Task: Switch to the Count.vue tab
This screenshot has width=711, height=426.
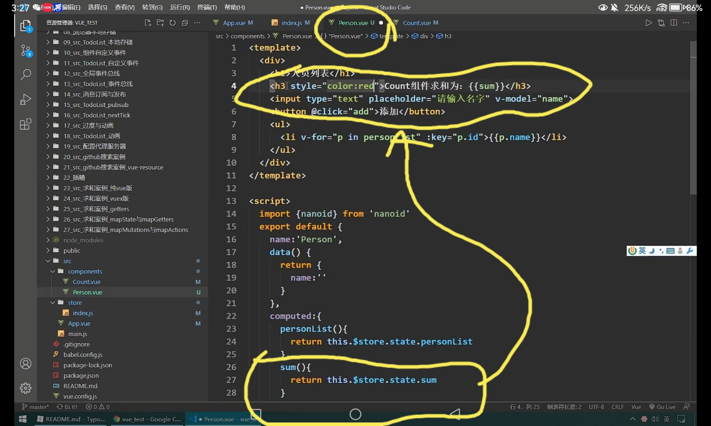Action: (x=416, y=23)
